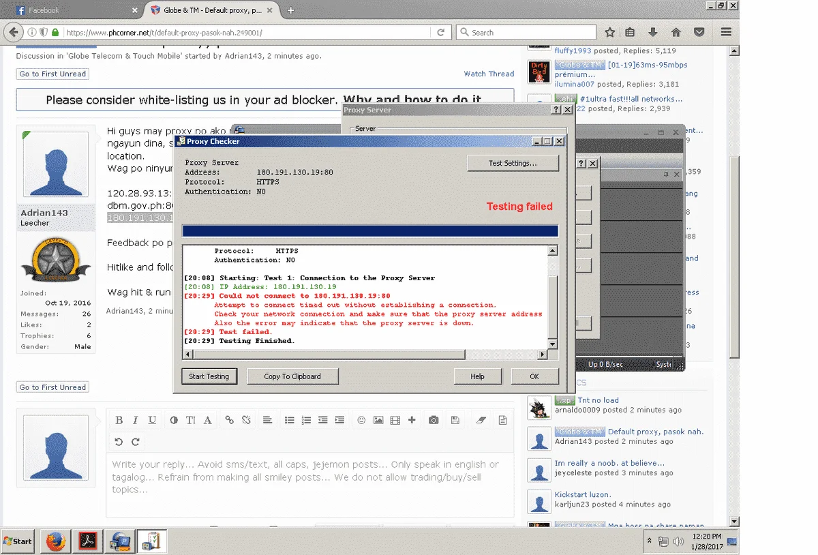Image resolution: width=818 pixels, height=555 pixels.
Task: Insert media with the film icon
Action: pyautogui.click(x=395, y=421)
